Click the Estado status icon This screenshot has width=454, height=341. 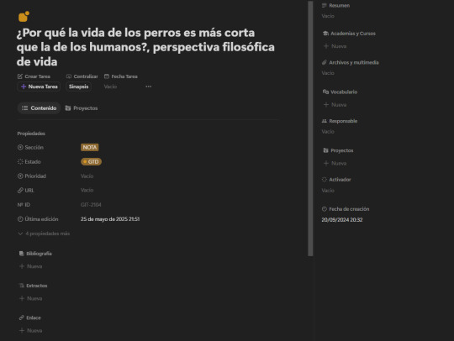click(20, 161)
